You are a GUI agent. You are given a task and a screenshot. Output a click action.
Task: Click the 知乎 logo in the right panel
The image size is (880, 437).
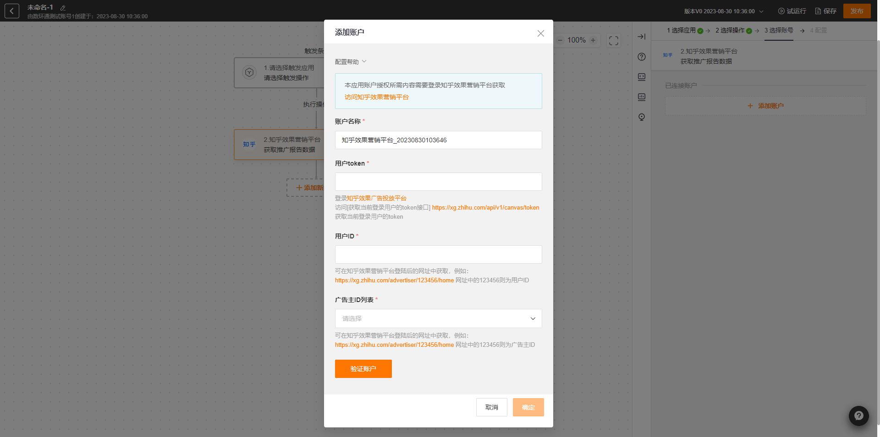click(x=668, y=55)
